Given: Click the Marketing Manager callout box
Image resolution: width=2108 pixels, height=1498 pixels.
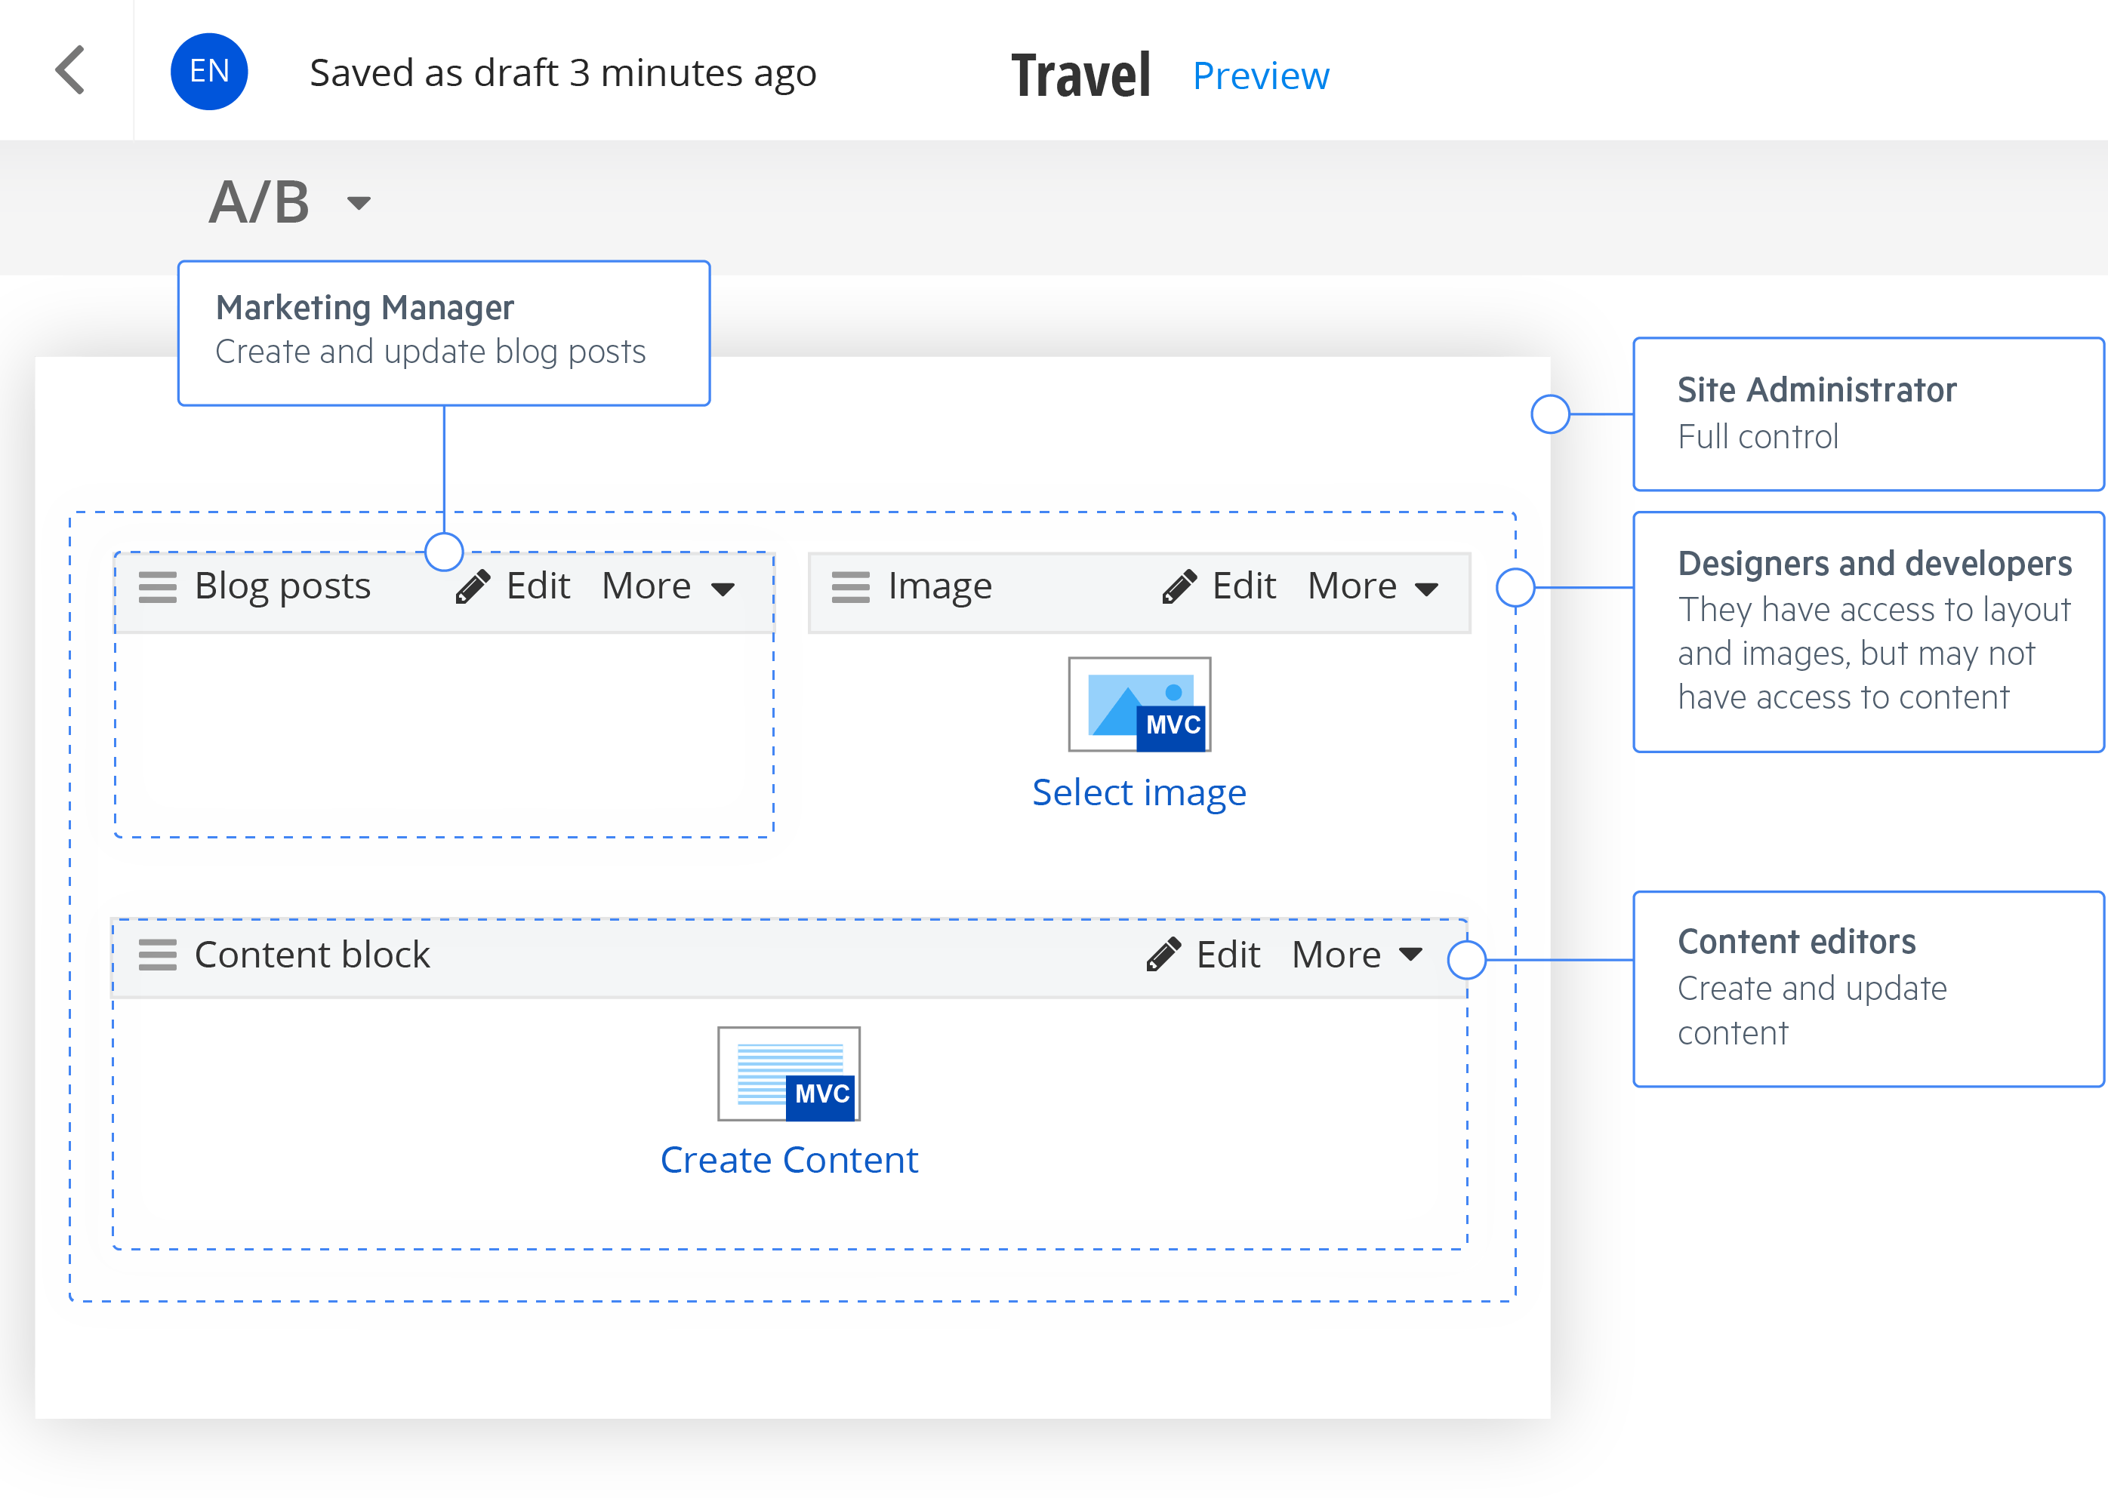Looking at the screenshot, I should (443, 332).
